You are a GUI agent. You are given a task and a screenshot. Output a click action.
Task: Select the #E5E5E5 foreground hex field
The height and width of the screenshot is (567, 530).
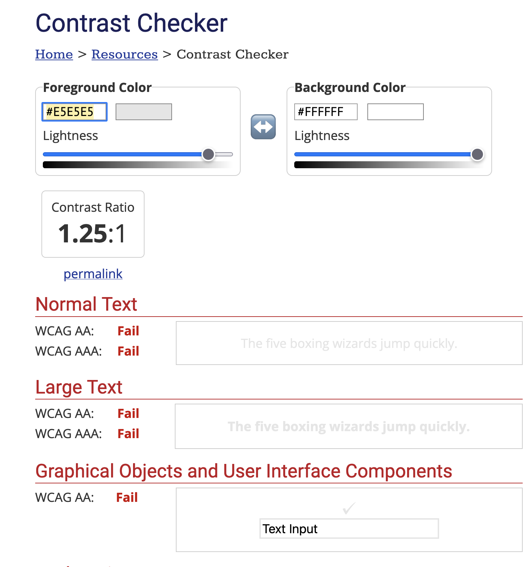click(x=74, y=111)
